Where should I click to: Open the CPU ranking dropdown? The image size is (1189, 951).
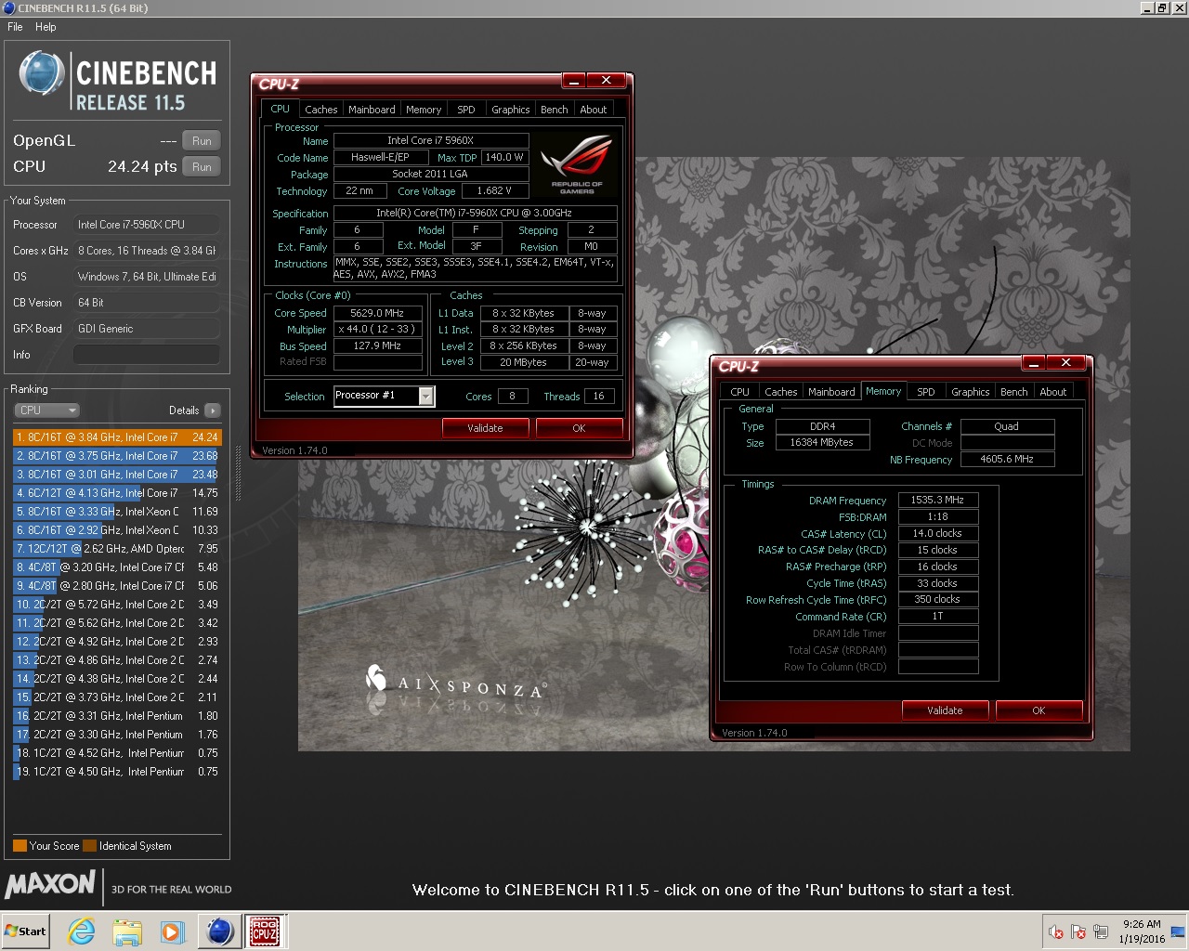(46, 410)
